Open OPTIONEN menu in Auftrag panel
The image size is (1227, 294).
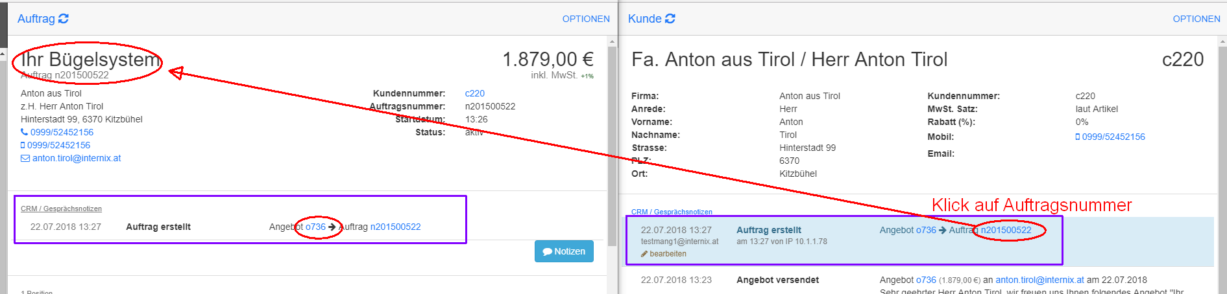[586, 19]
